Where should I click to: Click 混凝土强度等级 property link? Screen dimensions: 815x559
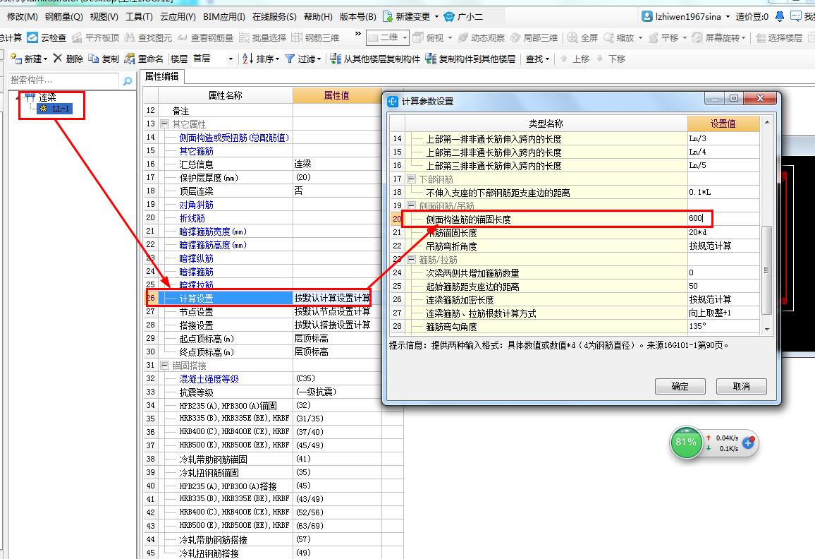[x=209, y=379]
